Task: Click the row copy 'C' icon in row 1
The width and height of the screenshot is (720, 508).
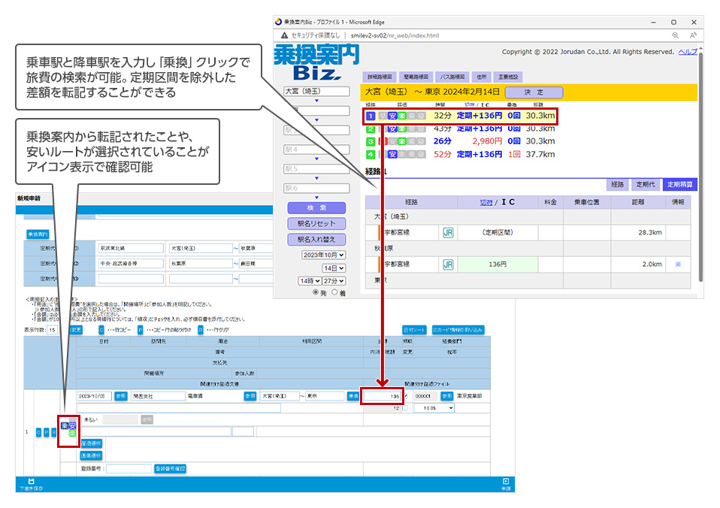Action: tap(37, 432)
